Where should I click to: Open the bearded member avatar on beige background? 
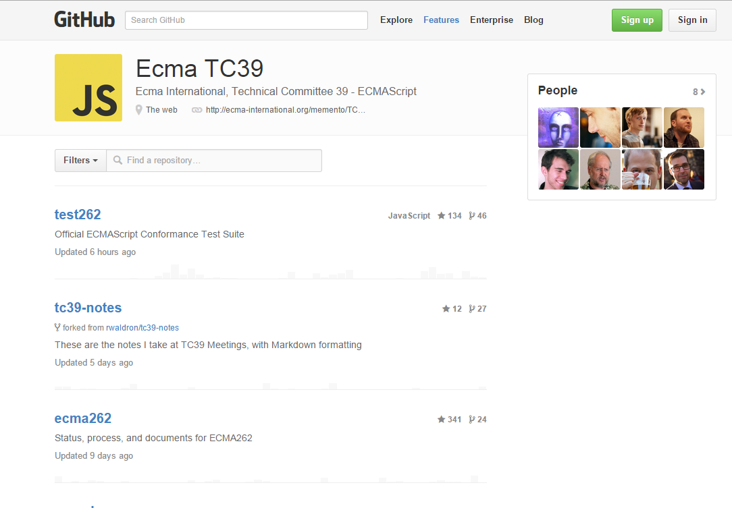[x=684, y=128]
